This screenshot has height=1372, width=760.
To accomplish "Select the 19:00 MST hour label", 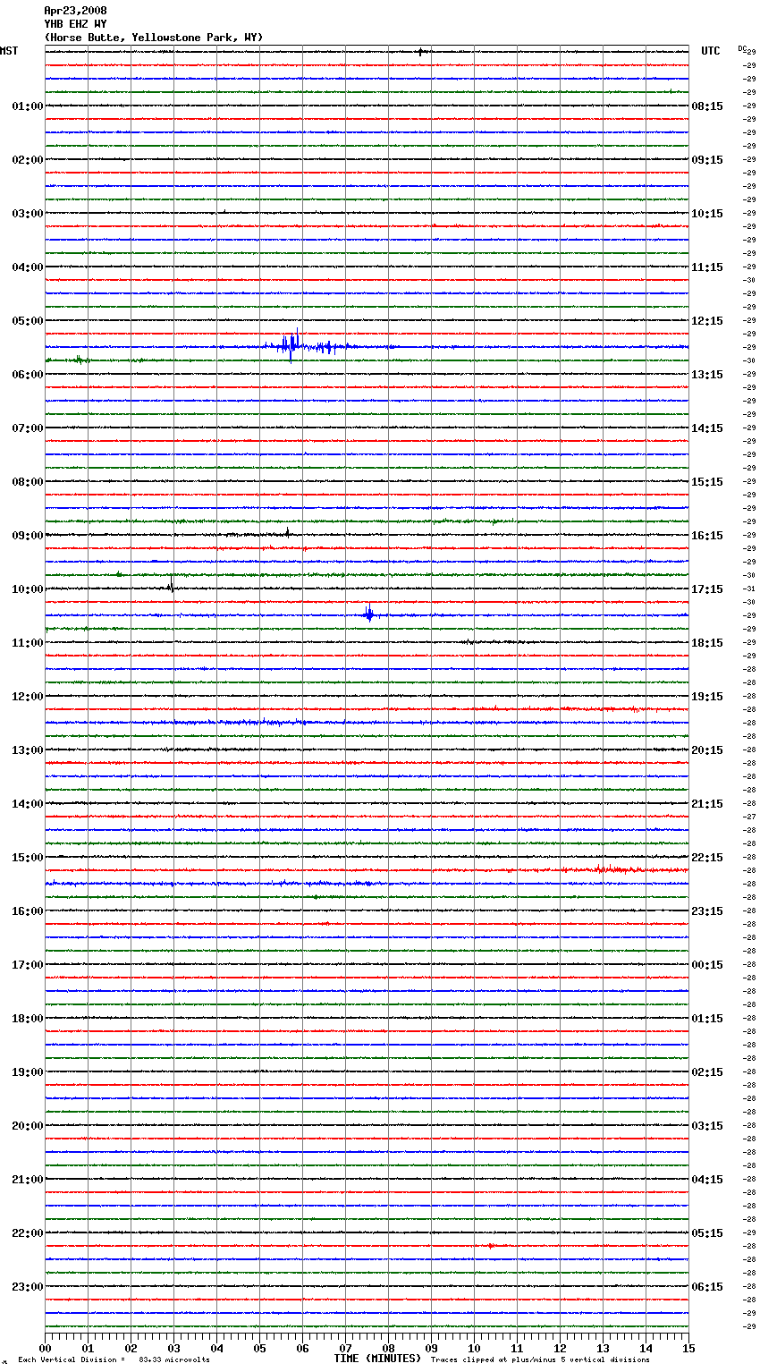I will coord(28,1072).
